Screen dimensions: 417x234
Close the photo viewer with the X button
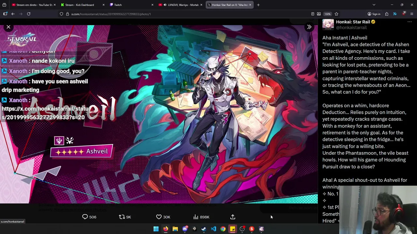8,27
